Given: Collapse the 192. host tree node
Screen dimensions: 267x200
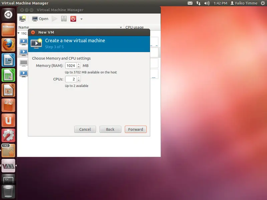Looking at the screenshot, I should [x=18, y=33].
